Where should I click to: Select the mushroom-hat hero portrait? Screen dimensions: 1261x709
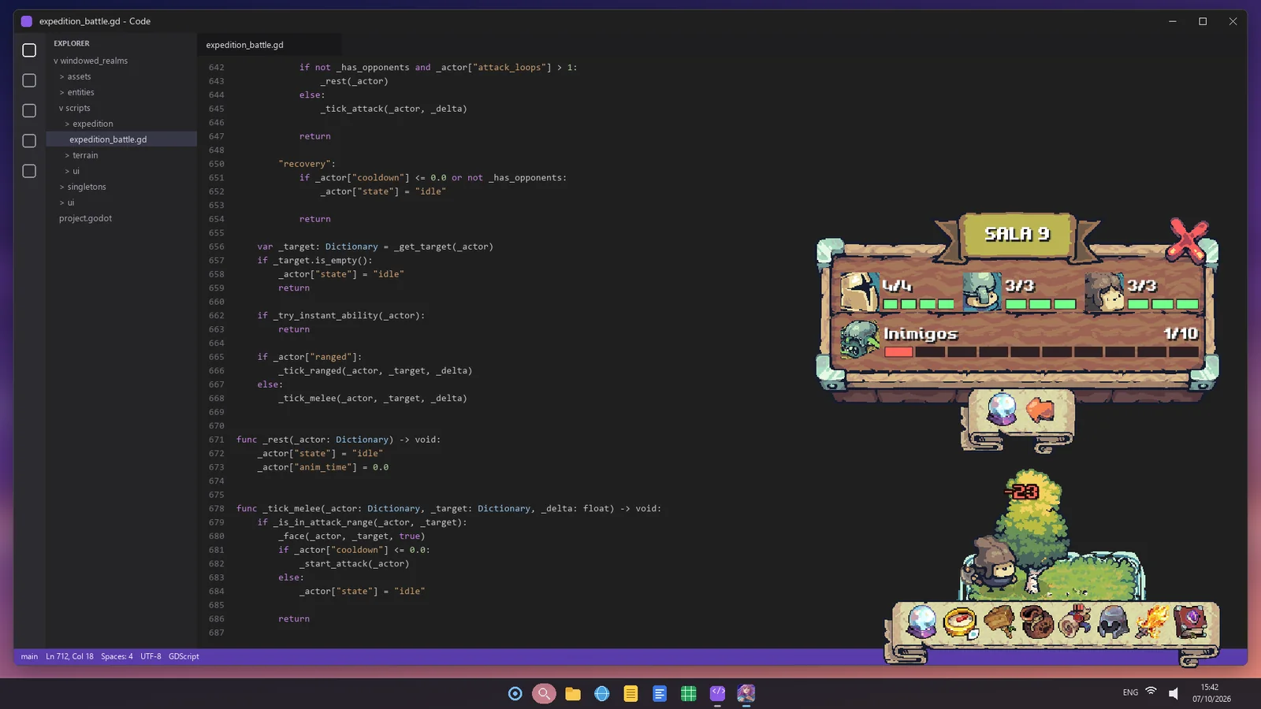pyautogui.click(x=982, y=292)
